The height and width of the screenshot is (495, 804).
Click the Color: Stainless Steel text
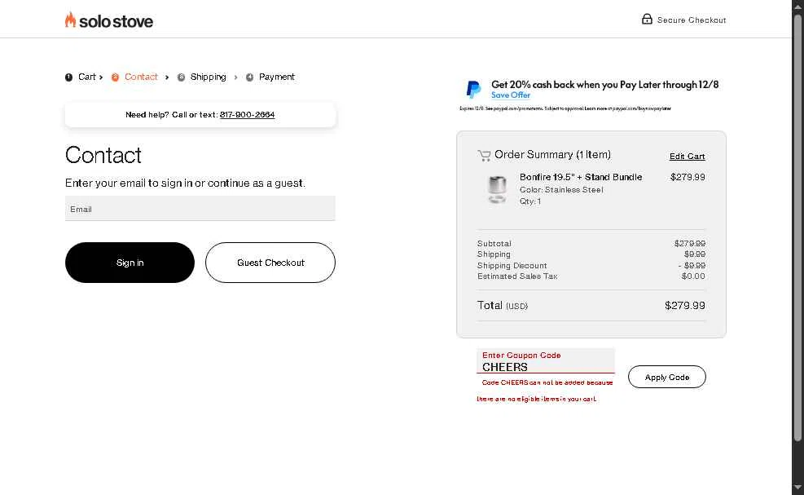click(x=561, y=190)
